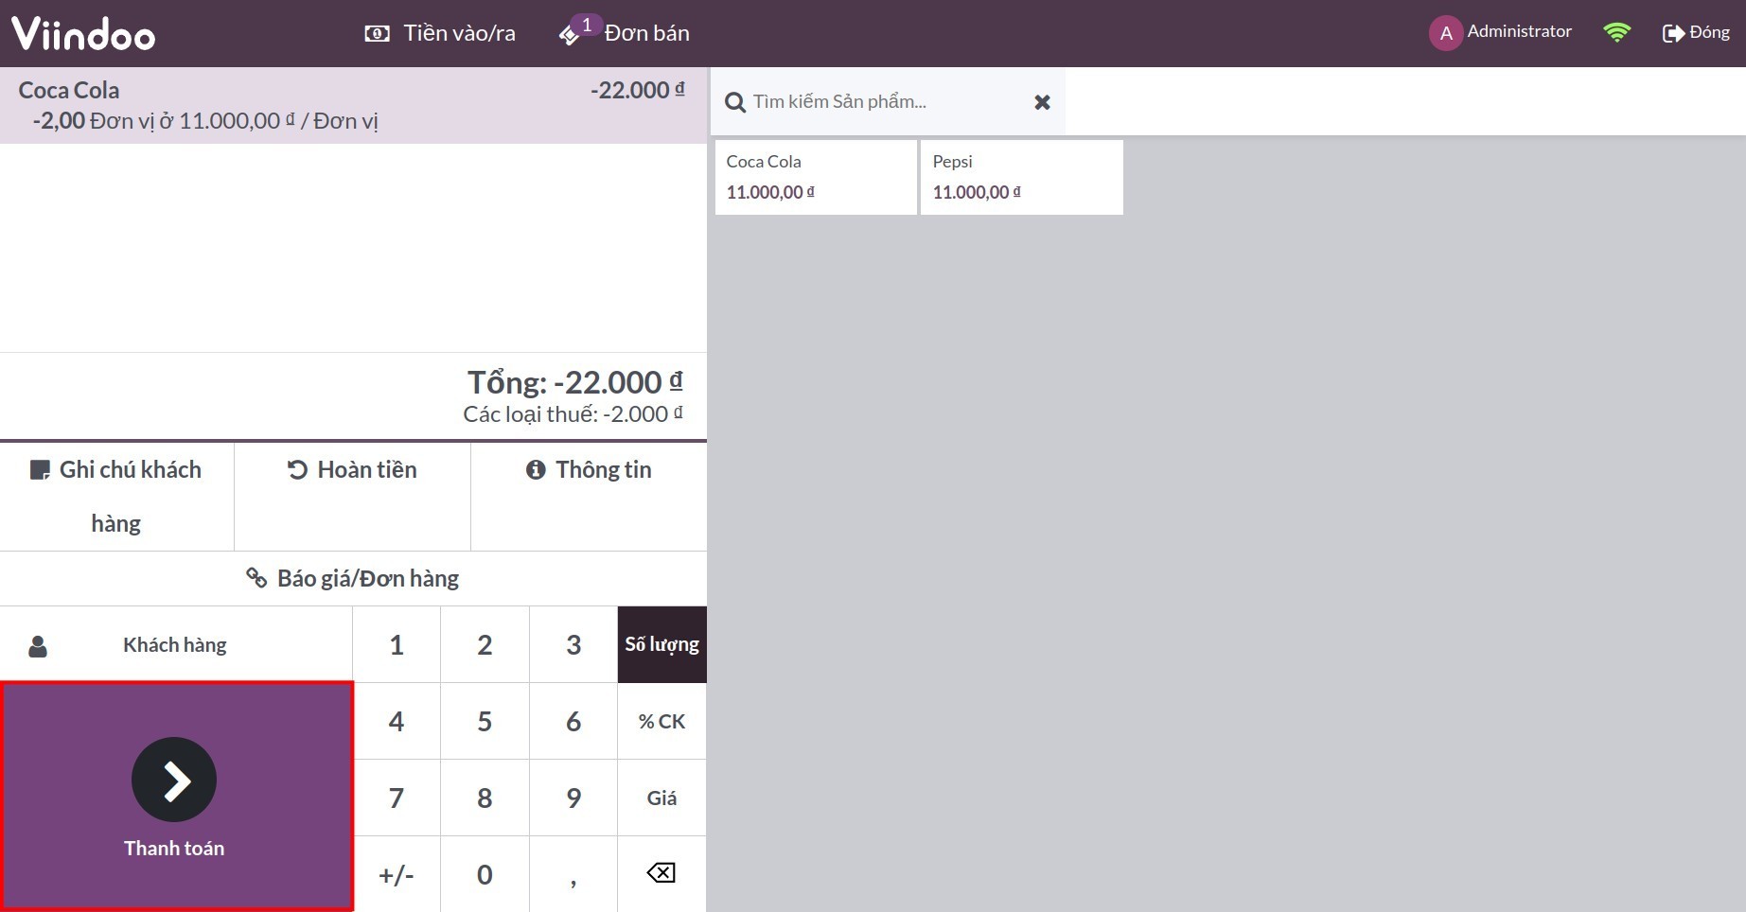Click the Viindoo logo
This screenshot has width=1746, height=912.
pos(83,34)
